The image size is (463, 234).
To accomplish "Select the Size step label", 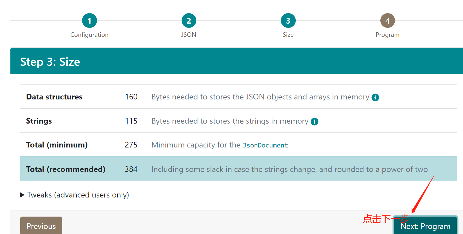I will [x=288, y=35].
